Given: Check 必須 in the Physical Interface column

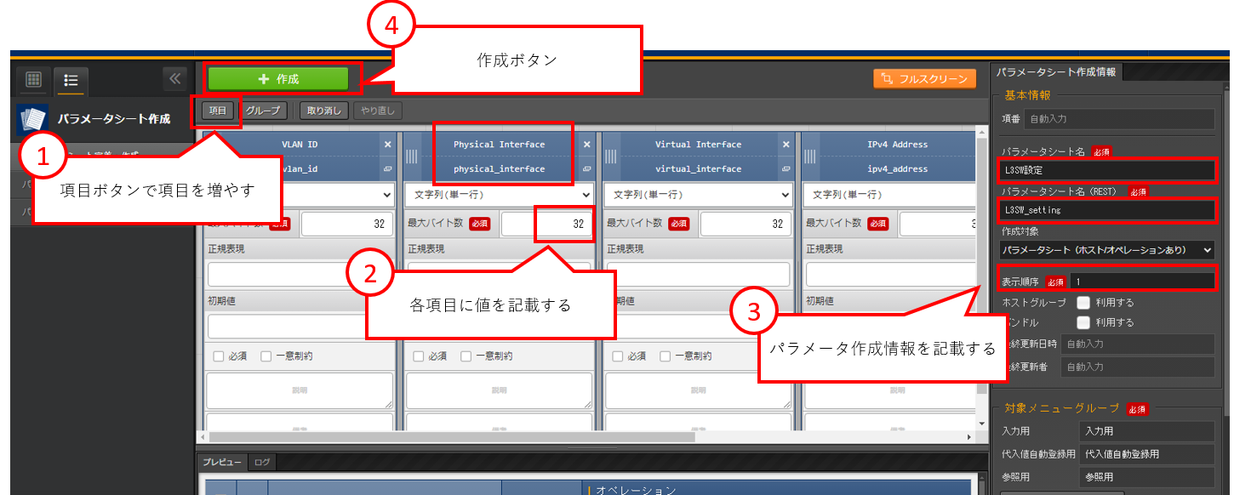Looking at the screenshot, I should 419,356.
